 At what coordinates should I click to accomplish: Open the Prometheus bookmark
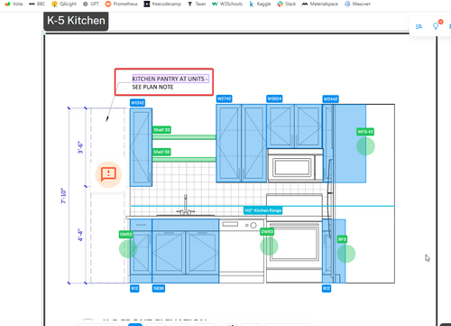[x=122, y=4]
